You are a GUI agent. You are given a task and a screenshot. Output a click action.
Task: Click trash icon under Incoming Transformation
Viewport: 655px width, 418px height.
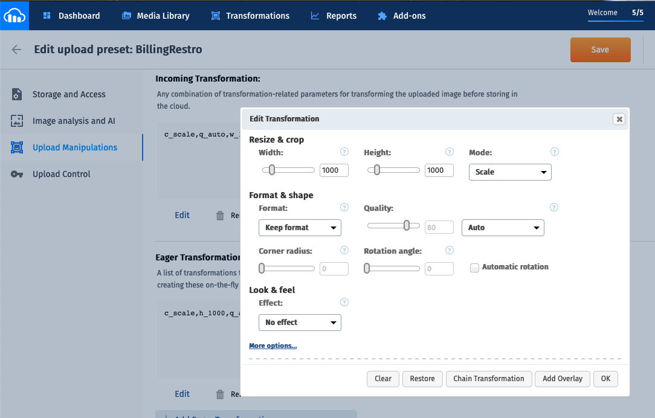[220, 216]
